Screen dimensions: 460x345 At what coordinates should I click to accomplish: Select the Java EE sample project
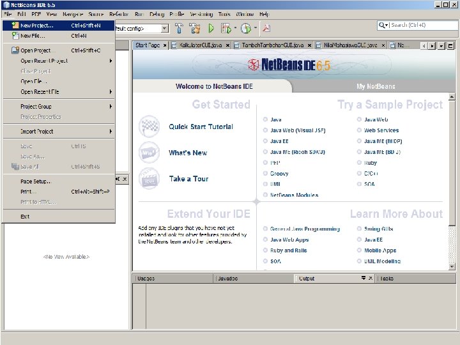pyautogui.click(x=279, y=141)
